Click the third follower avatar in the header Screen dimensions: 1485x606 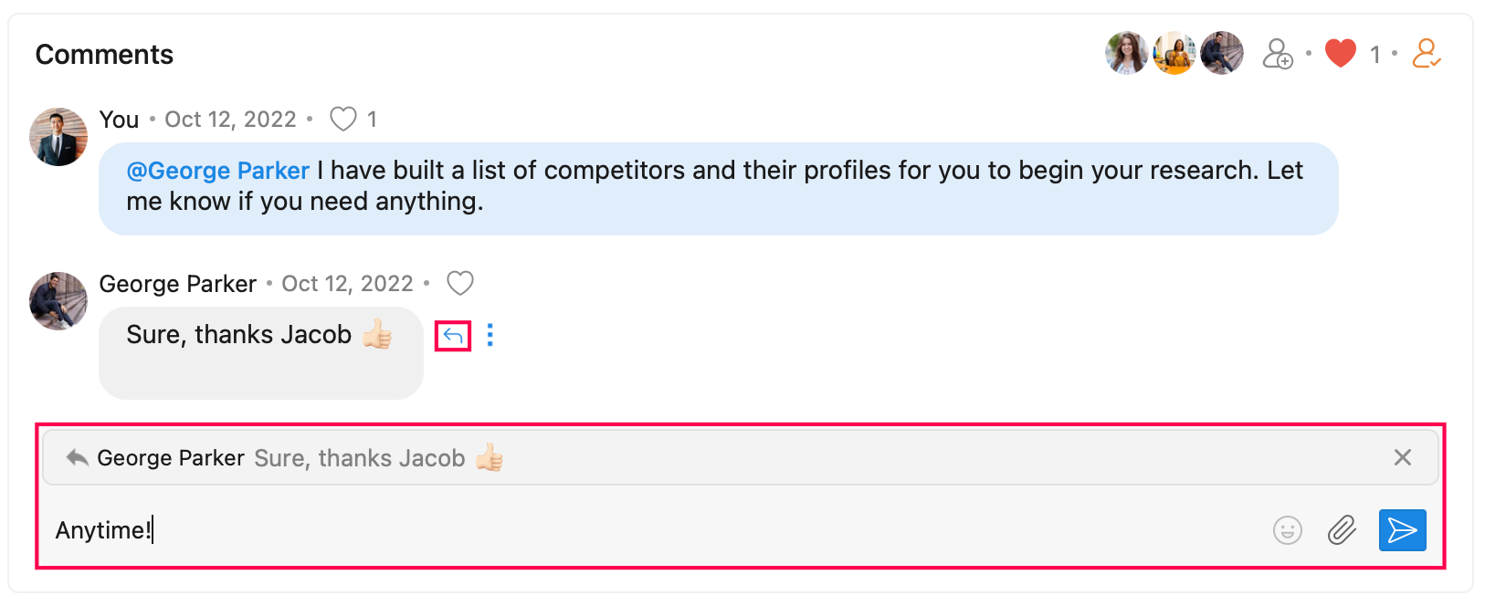click(1222, 54)
